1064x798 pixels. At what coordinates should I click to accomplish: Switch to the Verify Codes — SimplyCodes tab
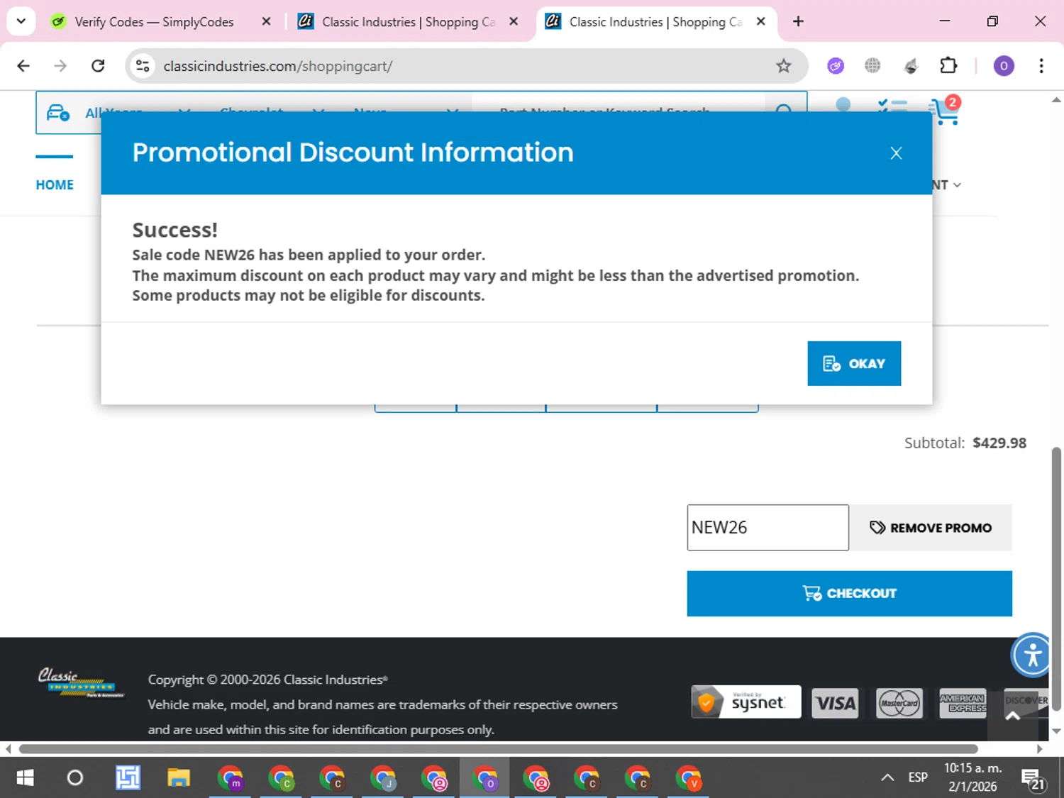[x=154, y=22]
